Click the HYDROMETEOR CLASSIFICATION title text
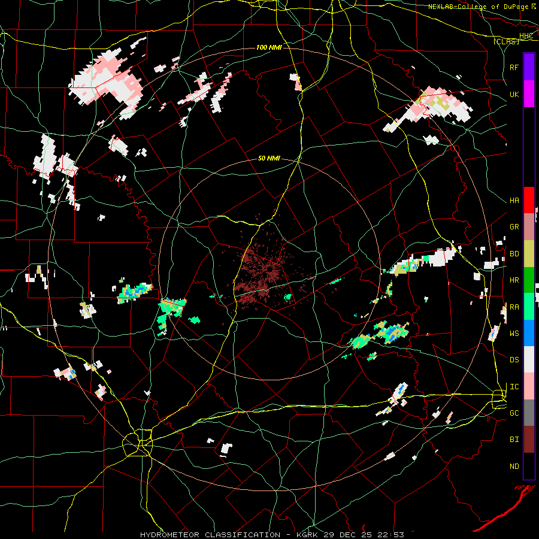 coord(210,535)
